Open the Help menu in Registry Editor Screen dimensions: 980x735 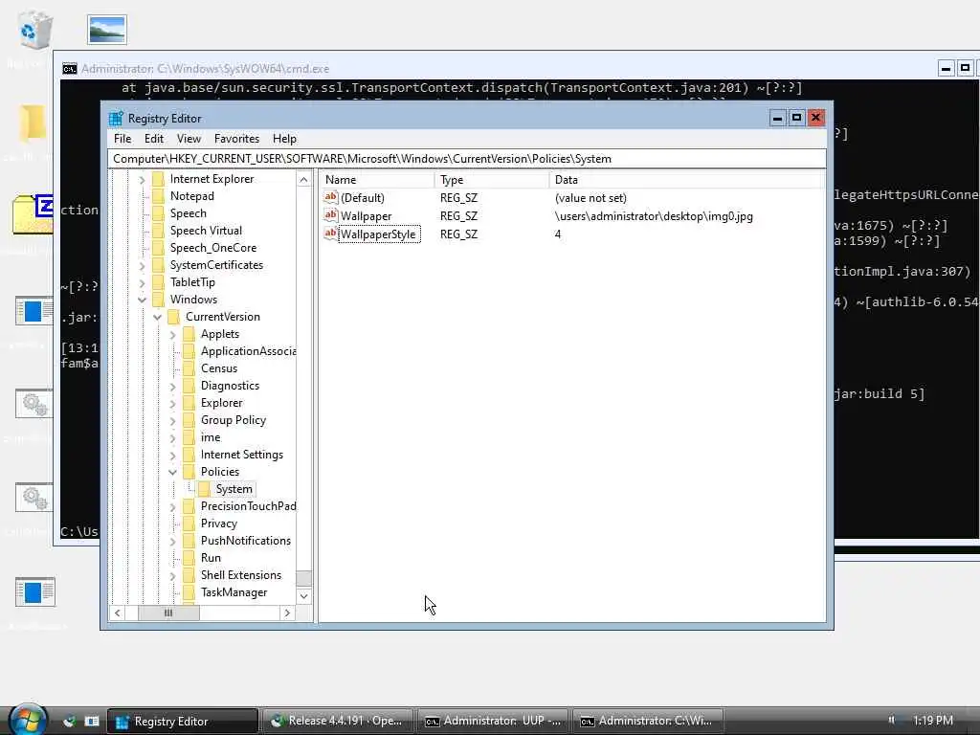tap(284, 139)
